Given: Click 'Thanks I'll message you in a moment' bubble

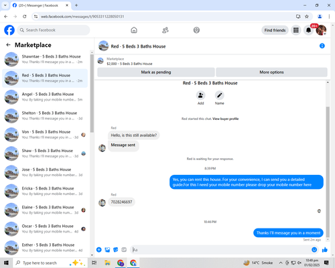Looking at the screenshot, I should pos(288,232).
